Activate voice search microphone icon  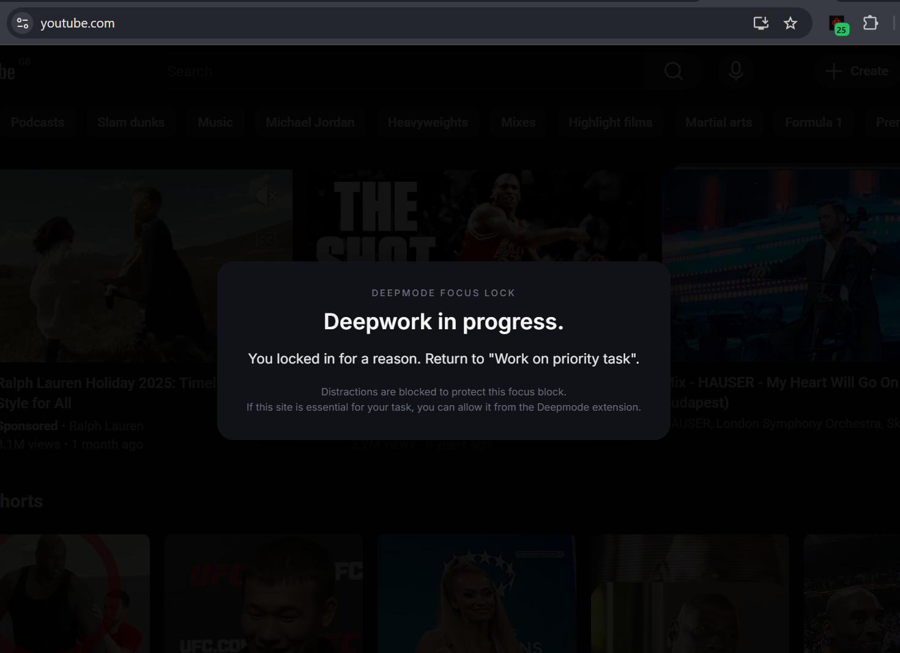tap(736, 71)
